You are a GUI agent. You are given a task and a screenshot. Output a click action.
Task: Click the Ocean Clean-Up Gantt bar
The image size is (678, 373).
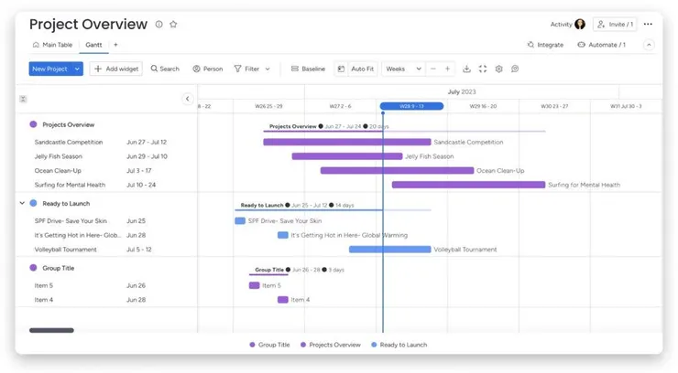point(397,170)
